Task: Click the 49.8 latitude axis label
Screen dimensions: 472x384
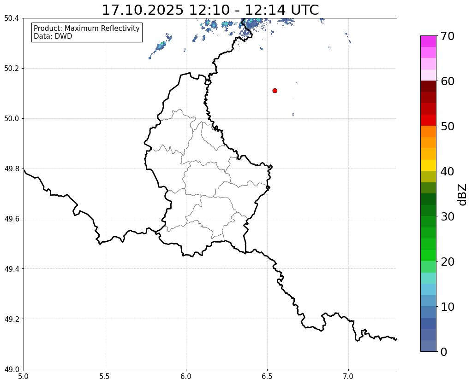Action: 12,169
